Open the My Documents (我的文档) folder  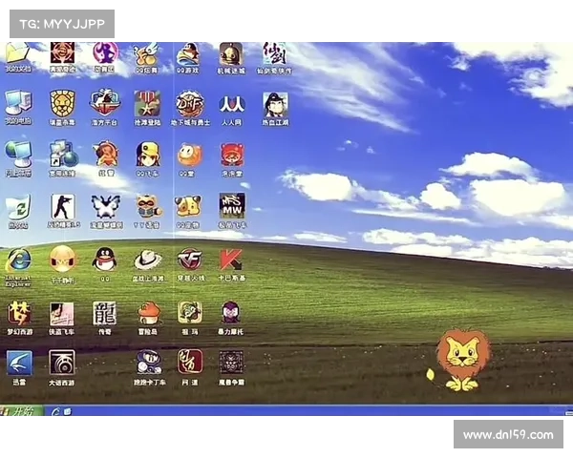18,52
